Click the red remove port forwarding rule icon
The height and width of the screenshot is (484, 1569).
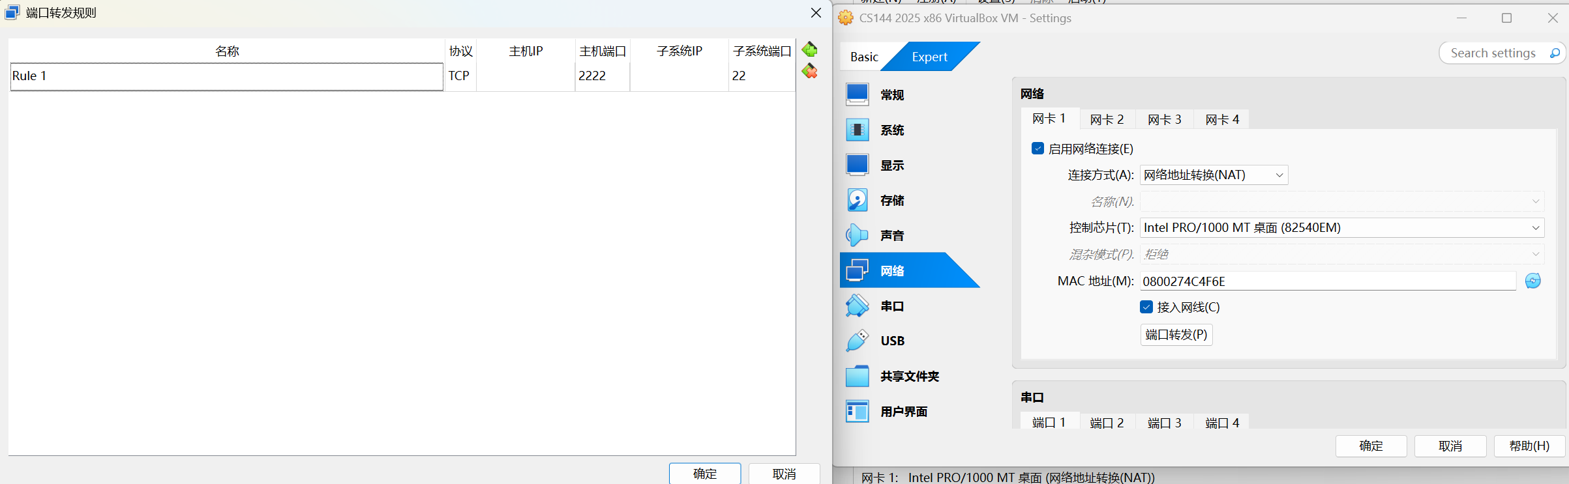809,71
